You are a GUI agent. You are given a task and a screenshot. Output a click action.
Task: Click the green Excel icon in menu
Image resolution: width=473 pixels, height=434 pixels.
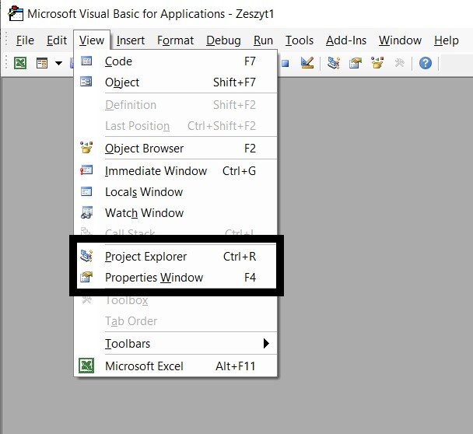(86, 366)
